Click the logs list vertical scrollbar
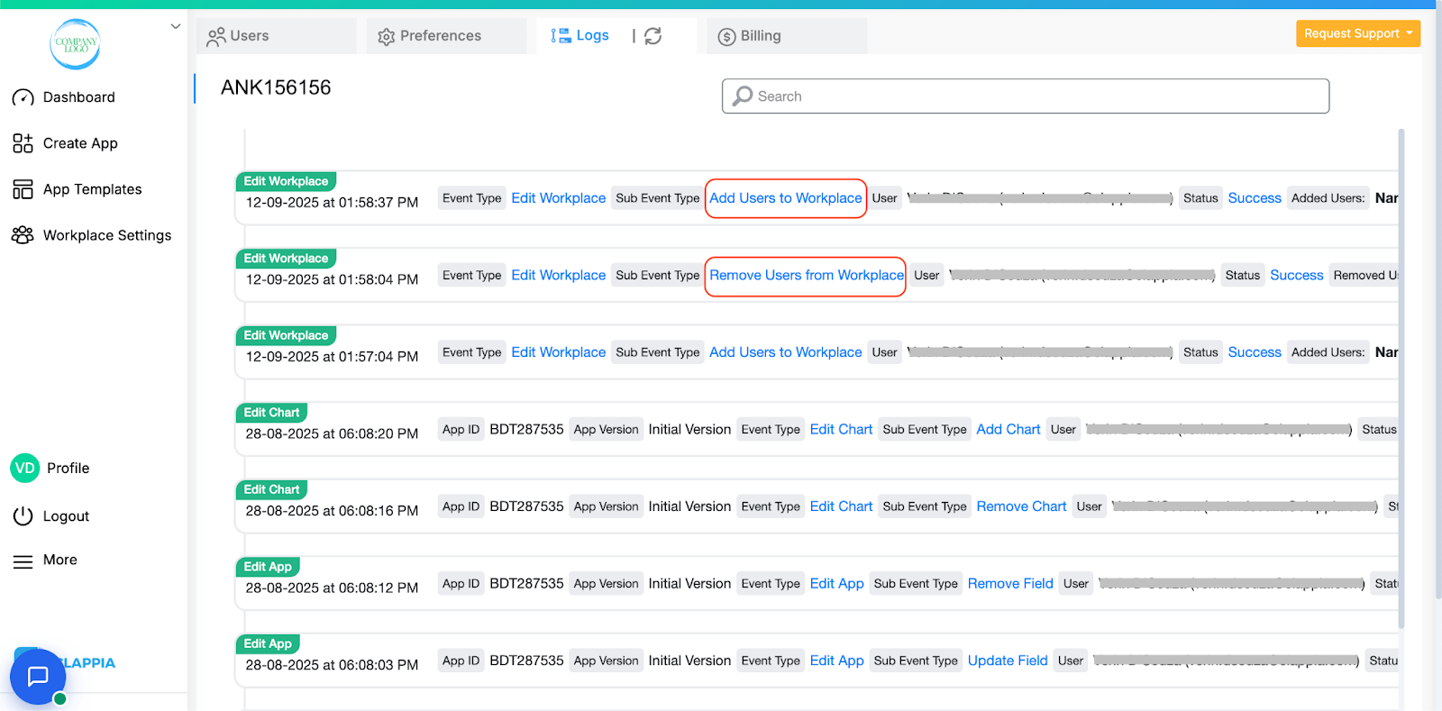The width and height of the screenshot is (1442, 711). [x=1401, y=378]
